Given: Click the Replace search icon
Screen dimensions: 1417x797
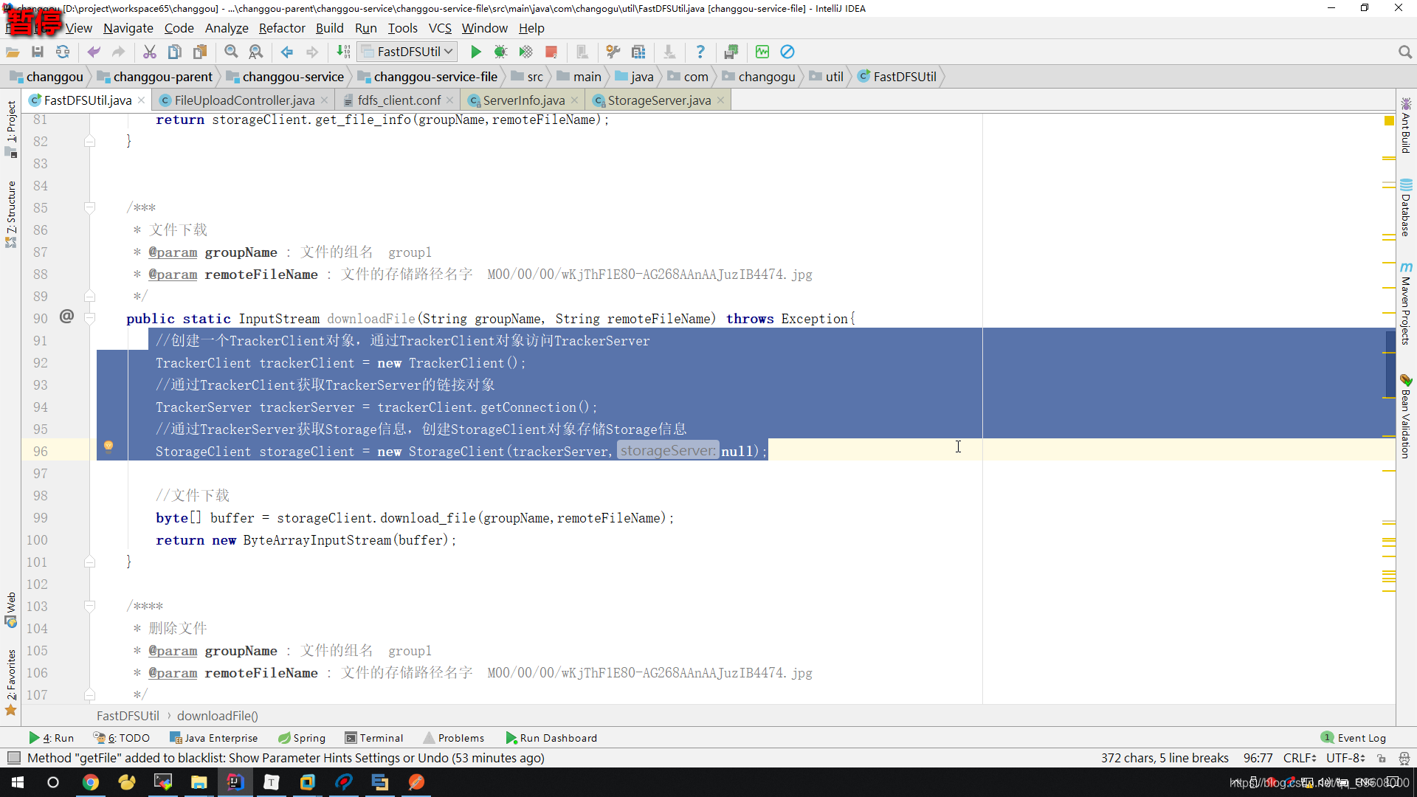Looking at the screenshot, I should [255, 52].
